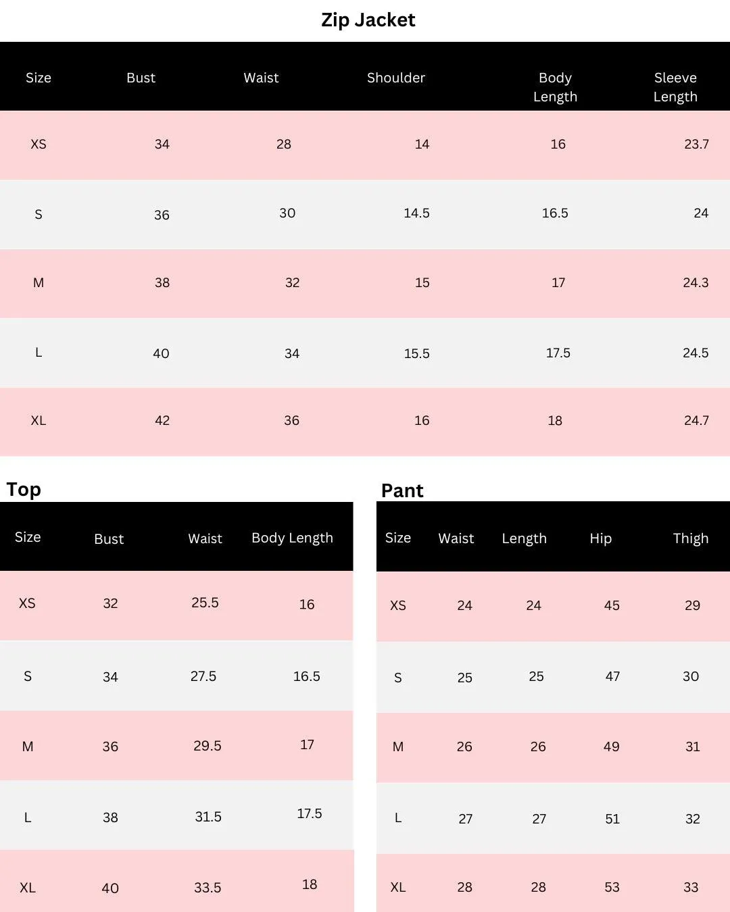Viewport: 730px width, 912px height.
Task: Select the Top Body Length column header
Action: (292, 538)
